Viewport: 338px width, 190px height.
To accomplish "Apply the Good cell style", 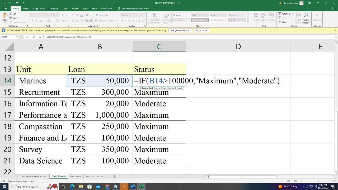I will [218, 15].
